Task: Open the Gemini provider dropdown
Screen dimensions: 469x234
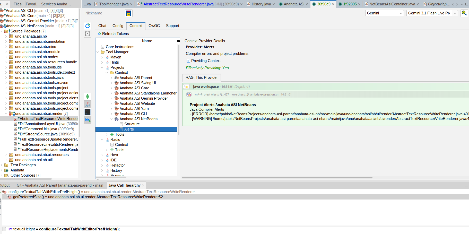Action: (x=384, y=13)
